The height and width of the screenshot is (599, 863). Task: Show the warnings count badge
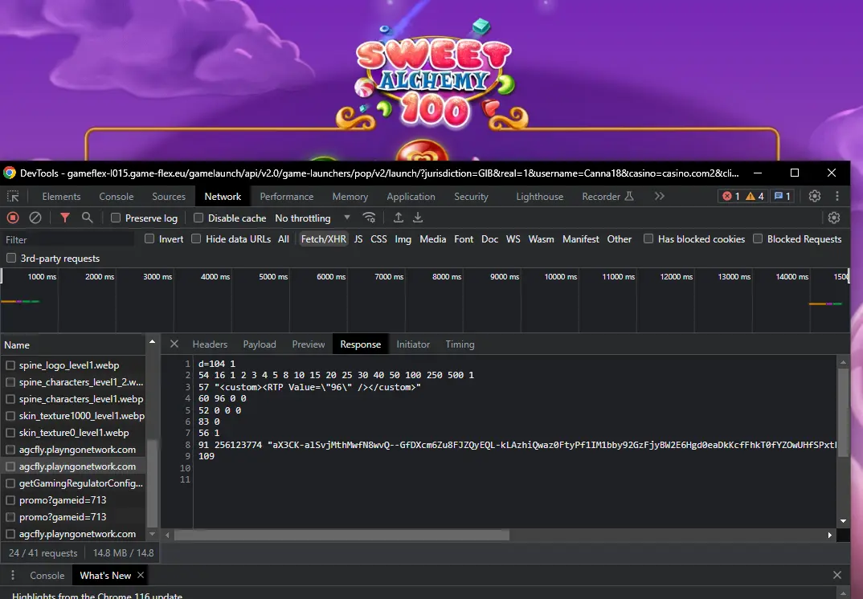point(755,197)
